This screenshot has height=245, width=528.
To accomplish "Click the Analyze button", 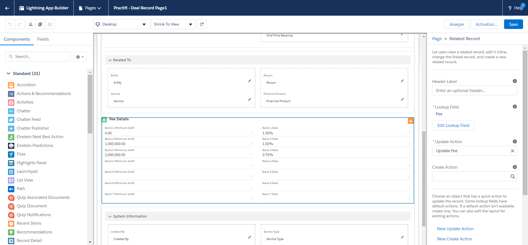I will pyautogui.click(x=457, y=24).
